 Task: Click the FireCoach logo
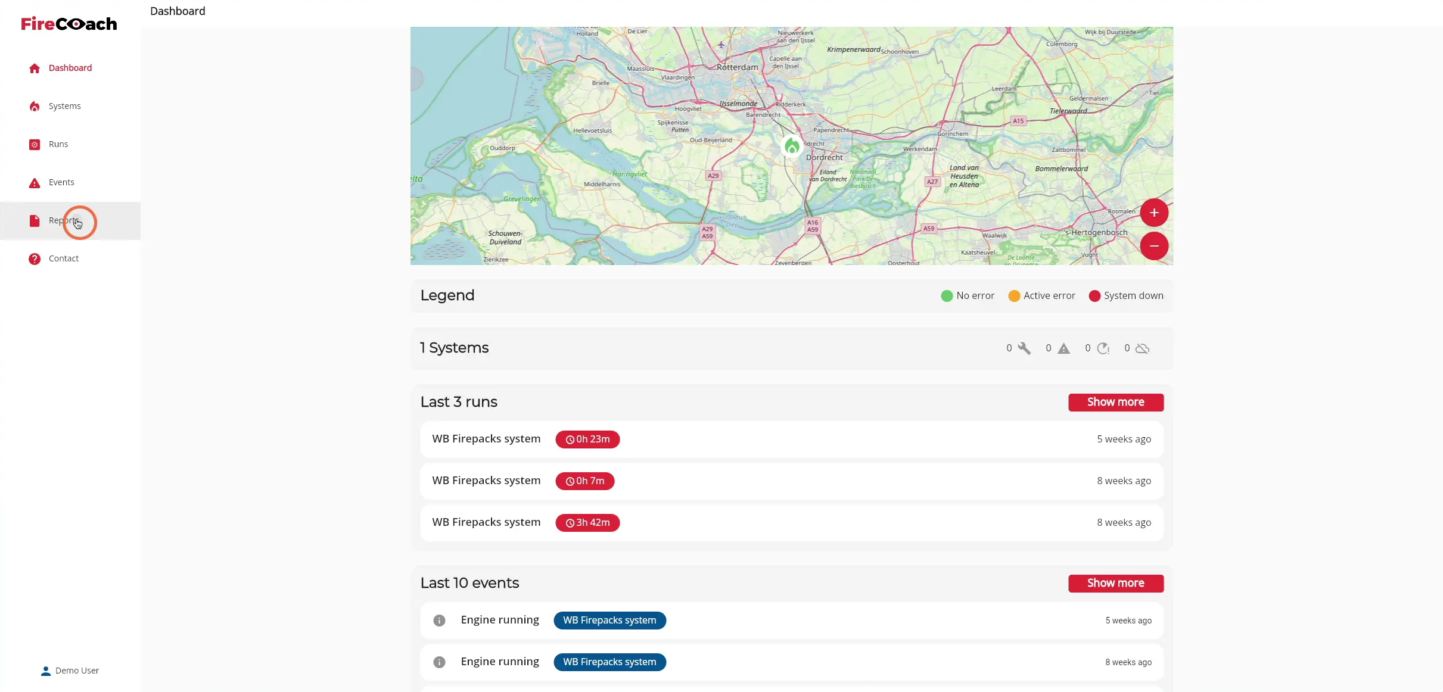pyautogui.click(x=69, y=24)
